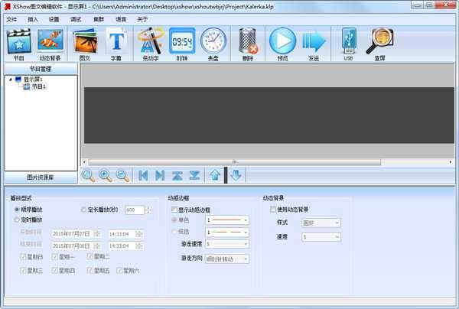
Task: Open the direction dropdown showing 顺时针转动
Action: [227, 259]
